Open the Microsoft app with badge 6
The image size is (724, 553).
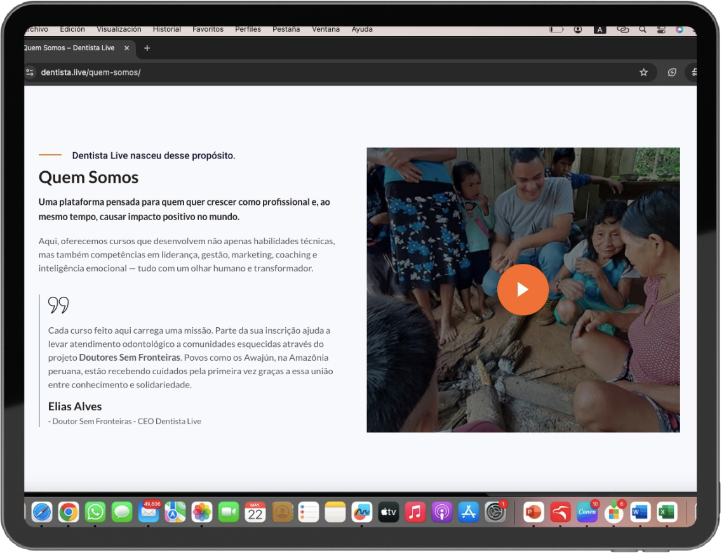[613, 512]
